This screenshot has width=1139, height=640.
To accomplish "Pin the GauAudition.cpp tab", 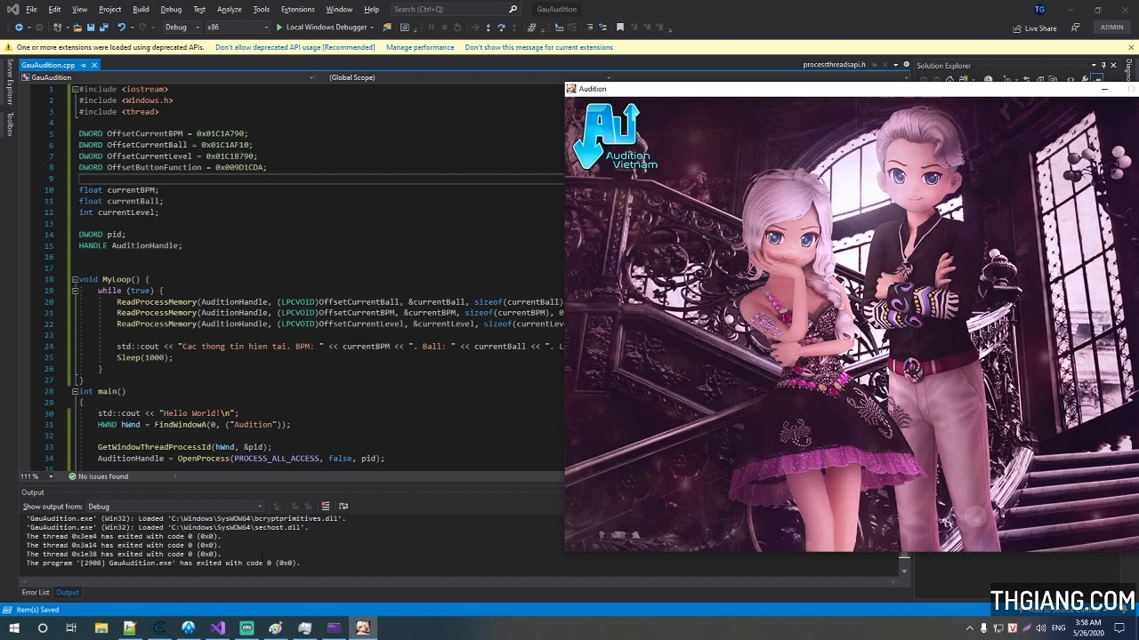I will pyautogui.click(x=84, y=65).
